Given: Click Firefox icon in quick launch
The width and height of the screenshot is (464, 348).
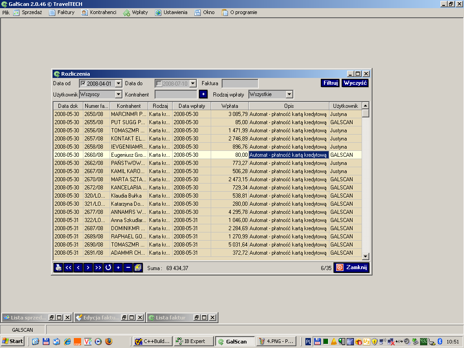Looking at the screenshot, I should [x=109, y=341].
